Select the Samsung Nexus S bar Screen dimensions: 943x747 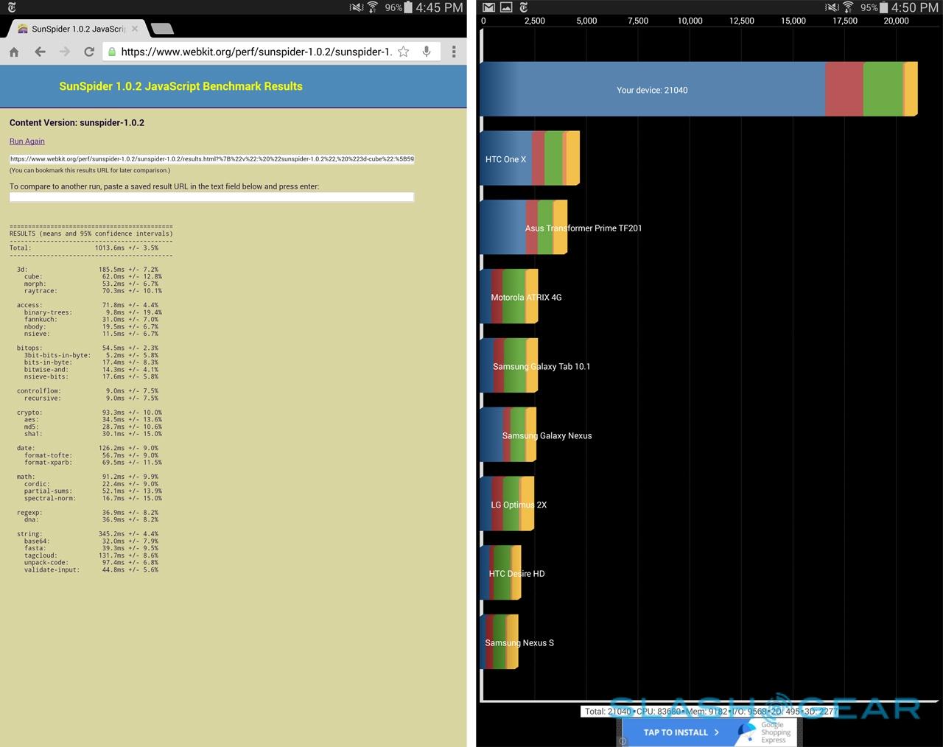(x=499, y=642)
